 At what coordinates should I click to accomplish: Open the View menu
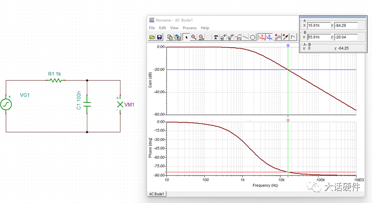point(174,28)
